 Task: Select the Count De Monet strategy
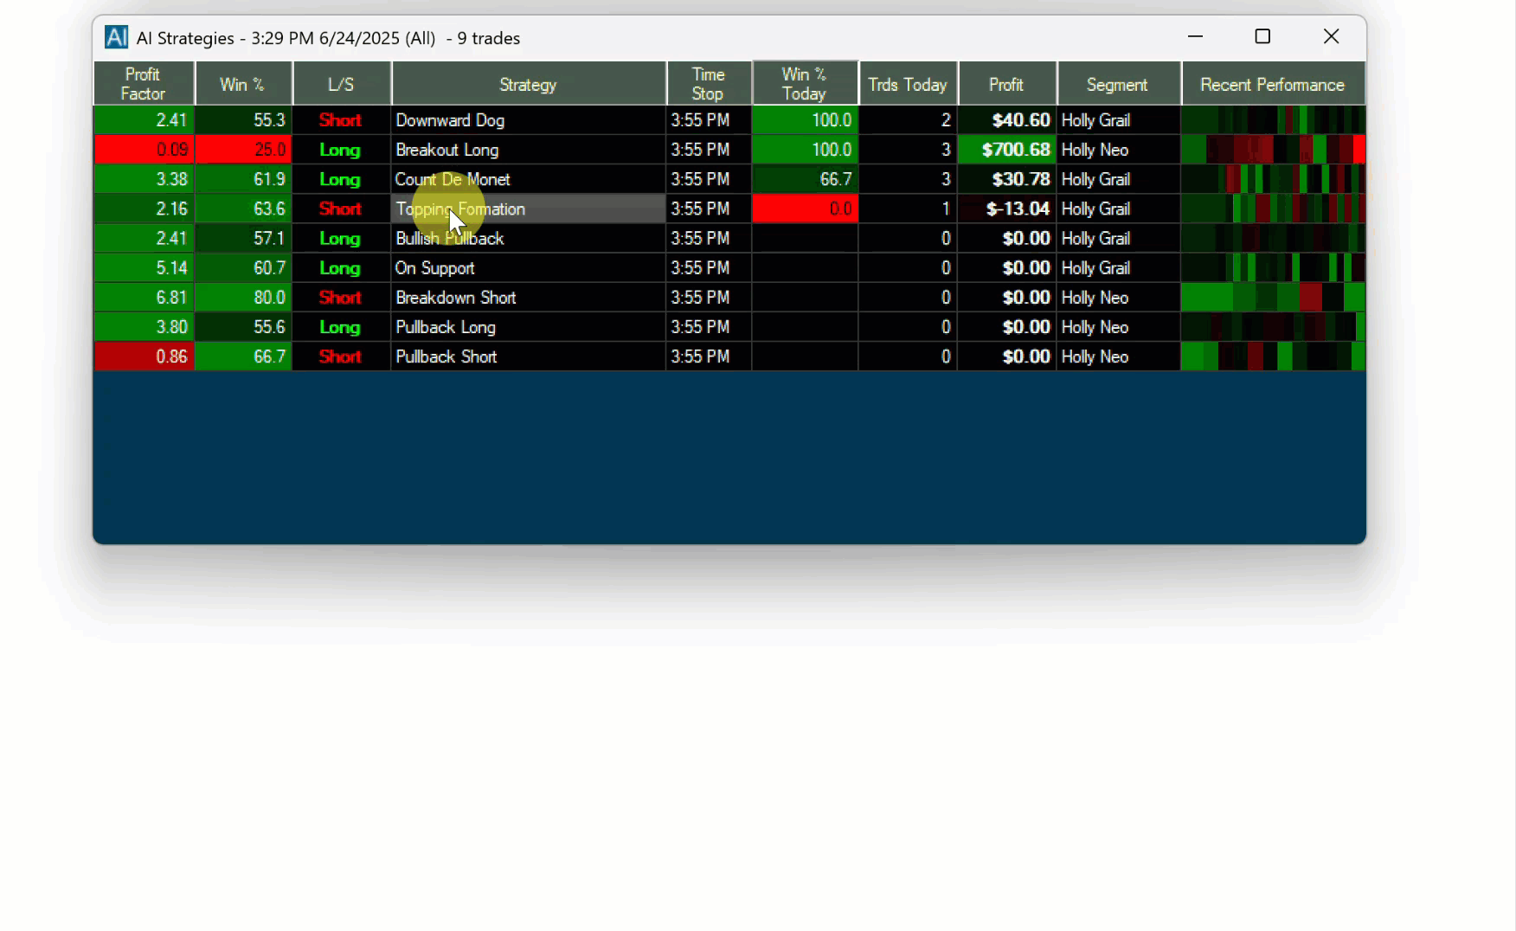click(528, 179)
